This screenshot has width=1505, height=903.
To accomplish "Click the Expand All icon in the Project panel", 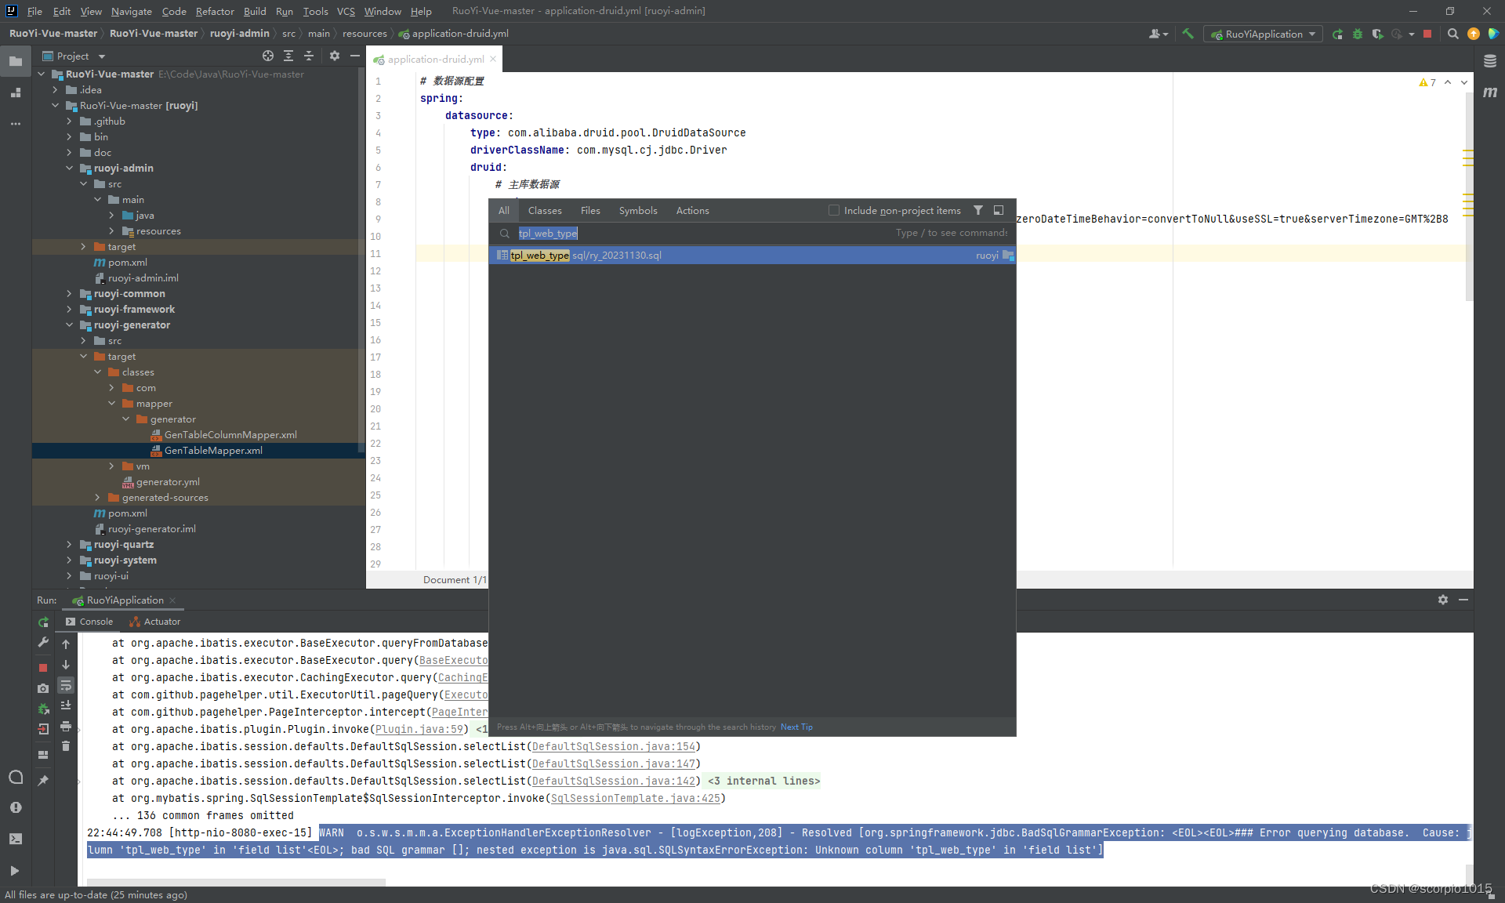I will [x=288, y=56].
